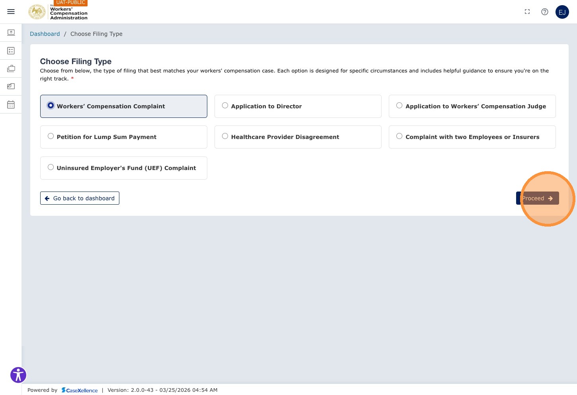Open the help question mark icon
Image resolution: width=577 pixels, height=395 pixels.
(x=545, y=12)
